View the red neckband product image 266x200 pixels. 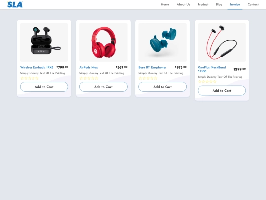tap(222, 42)
